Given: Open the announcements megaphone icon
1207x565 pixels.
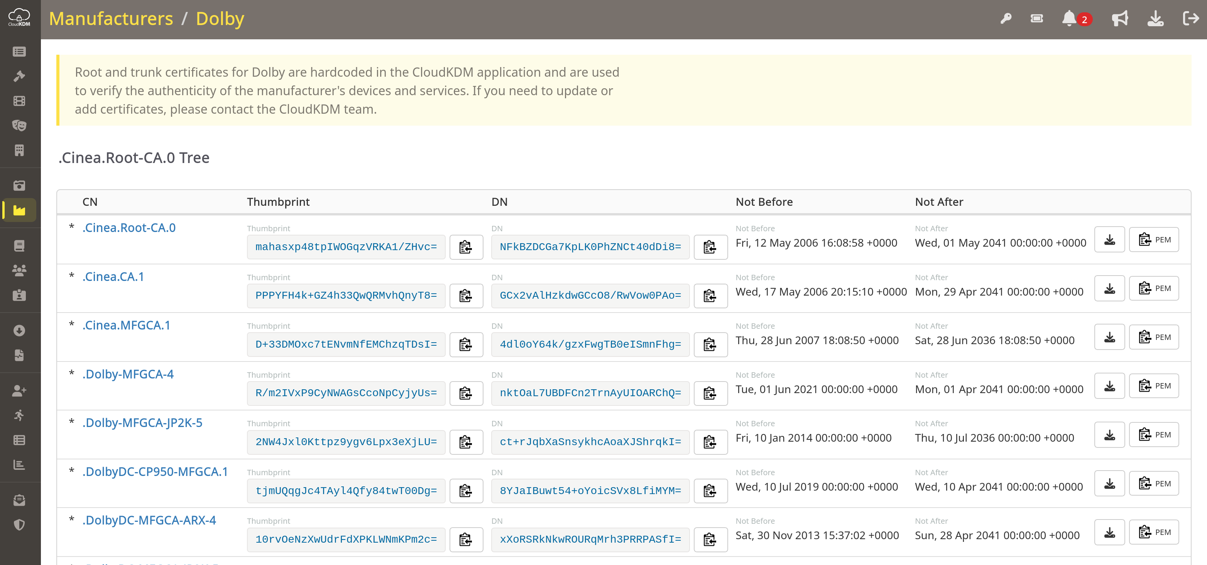Looking at the screenshot, I should pos(1119,19).
